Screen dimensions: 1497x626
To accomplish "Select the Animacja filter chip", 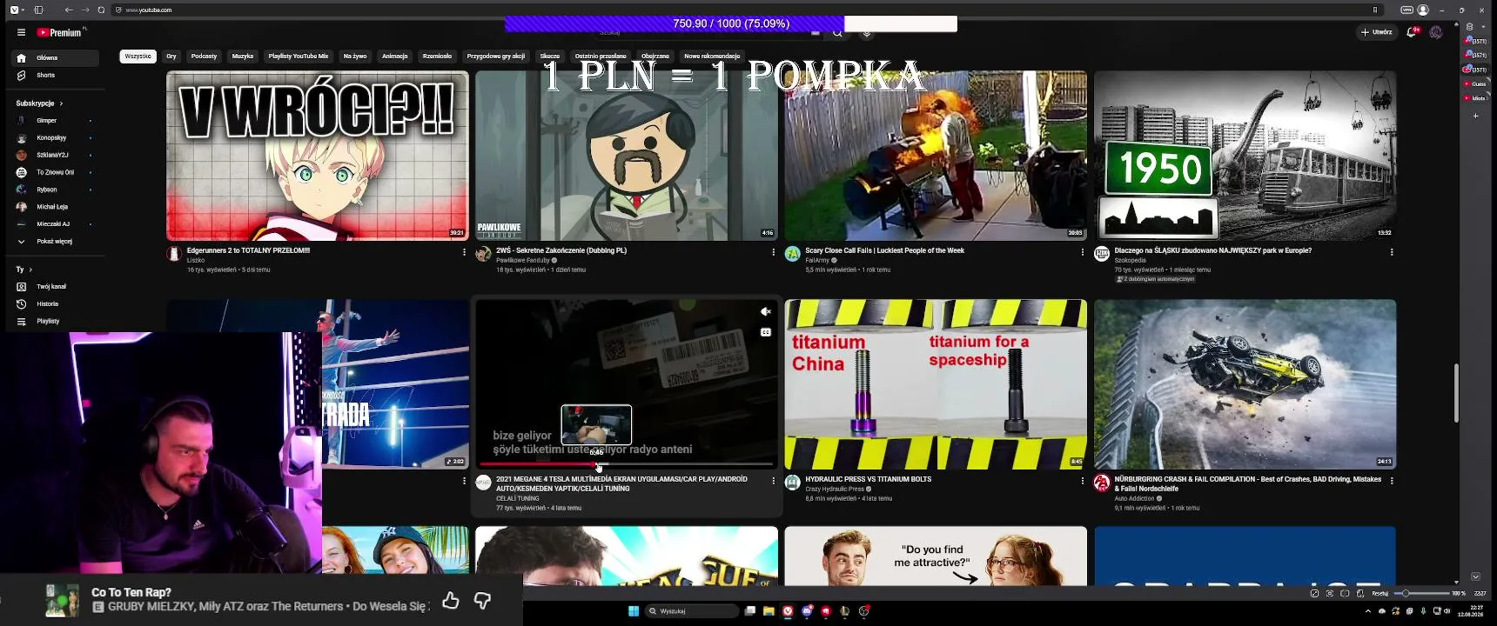I will [394, 56].
